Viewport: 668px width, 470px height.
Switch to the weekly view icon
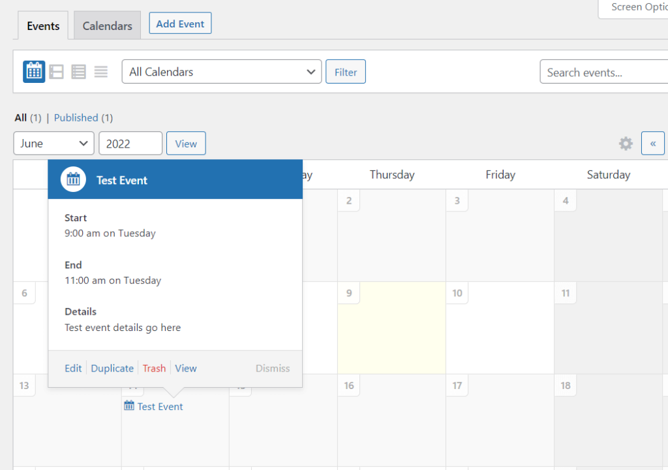point(56,71)
